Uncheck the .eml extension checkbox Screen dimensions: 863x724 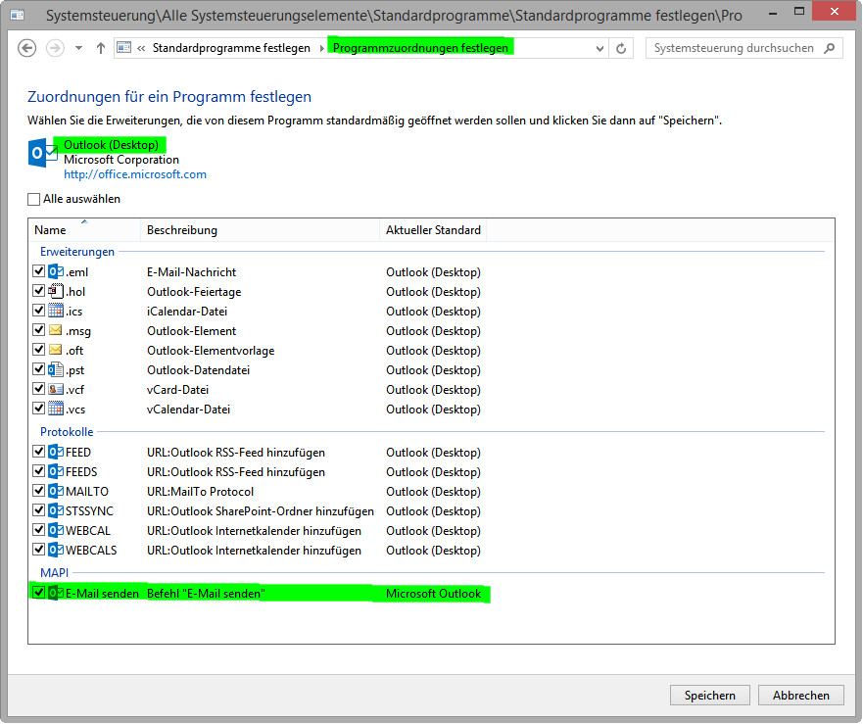tap(38, 271)
